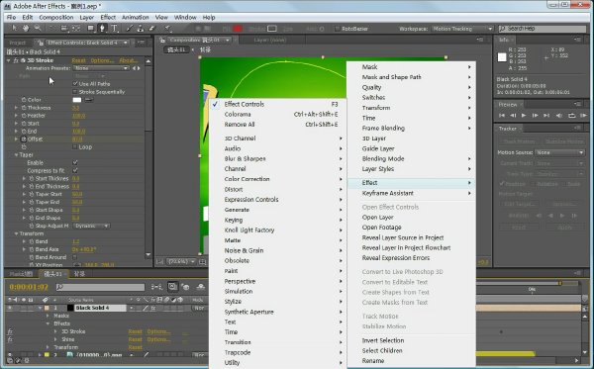Select the Horizontal Type tool

[x=114, y=28]
